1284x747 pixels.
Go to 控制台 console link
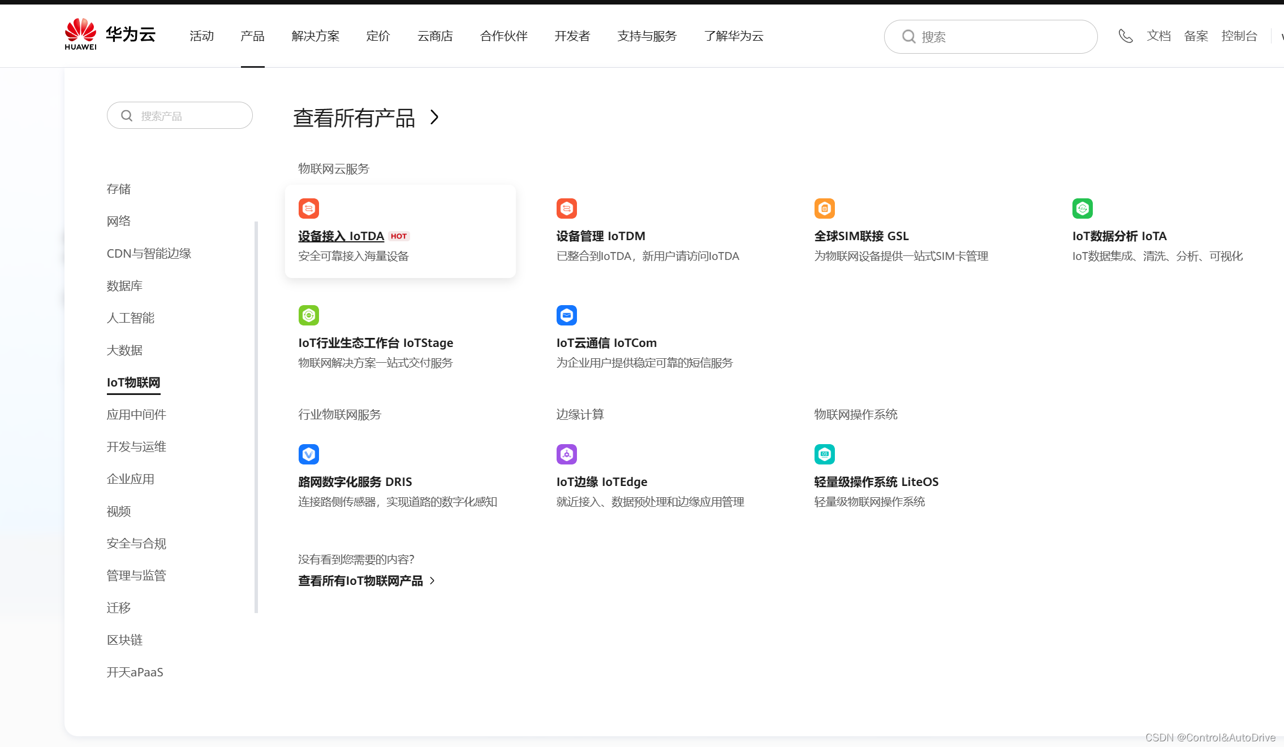click(x=1239, y=36)
